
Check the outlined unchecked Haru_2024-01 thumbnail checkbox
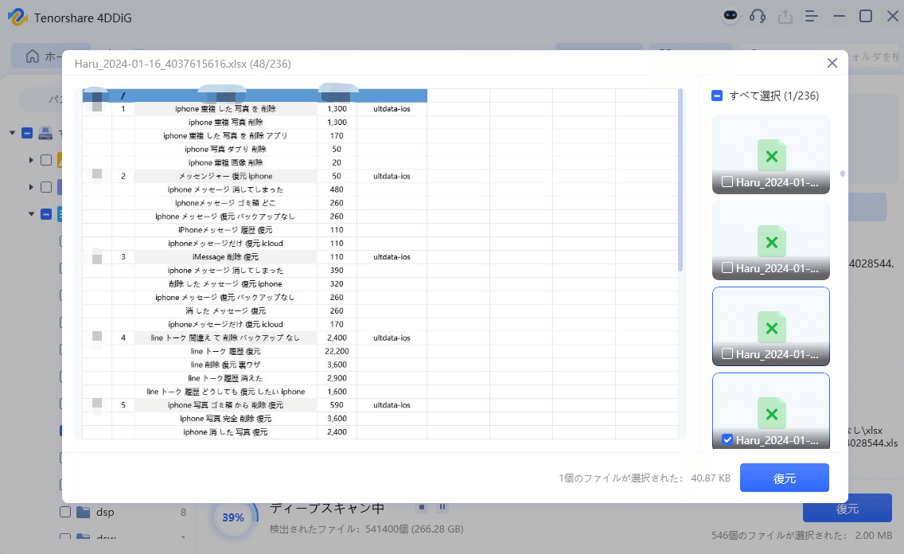[727, 354]
